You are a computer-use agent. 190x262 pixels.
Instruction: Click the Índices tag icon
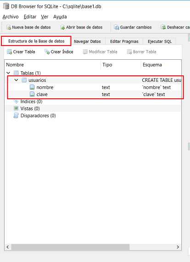pos(16,102)
